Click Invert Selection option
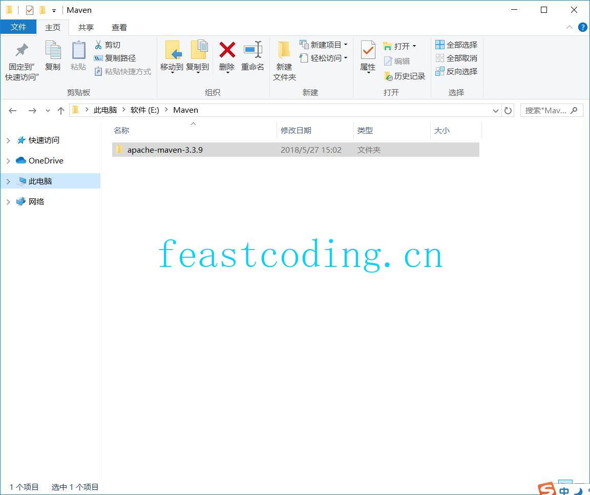 coord(456,72)
